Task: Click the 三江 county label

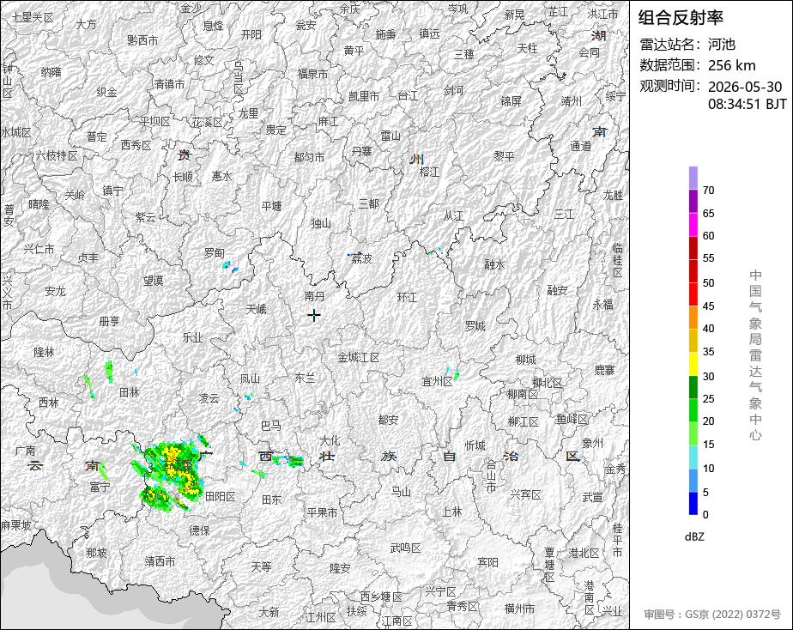Action: click(x=564, y=215)
